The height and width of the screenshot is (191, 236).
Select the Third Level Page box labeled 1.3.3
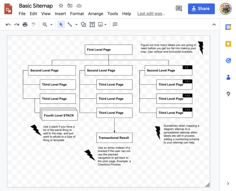(174, 113)
